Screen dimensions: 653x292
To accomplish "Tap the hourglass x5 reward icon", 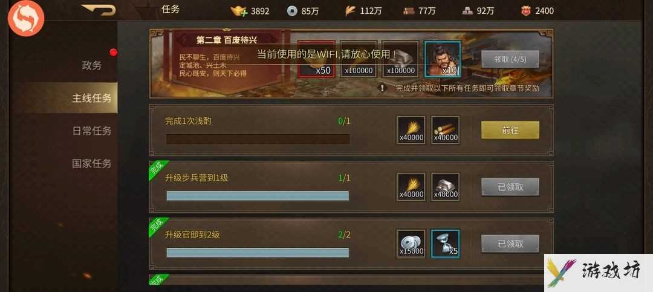I will point(445,243).
